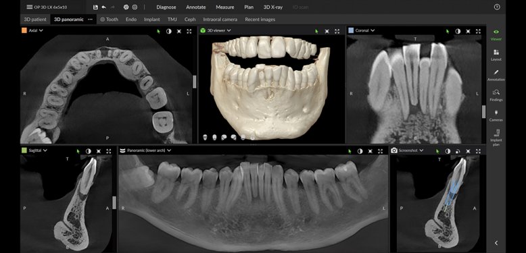Toggle contrast adjustment in Coronal view
The height and width of the screenshot is (253, 526).
coord(458,31)
